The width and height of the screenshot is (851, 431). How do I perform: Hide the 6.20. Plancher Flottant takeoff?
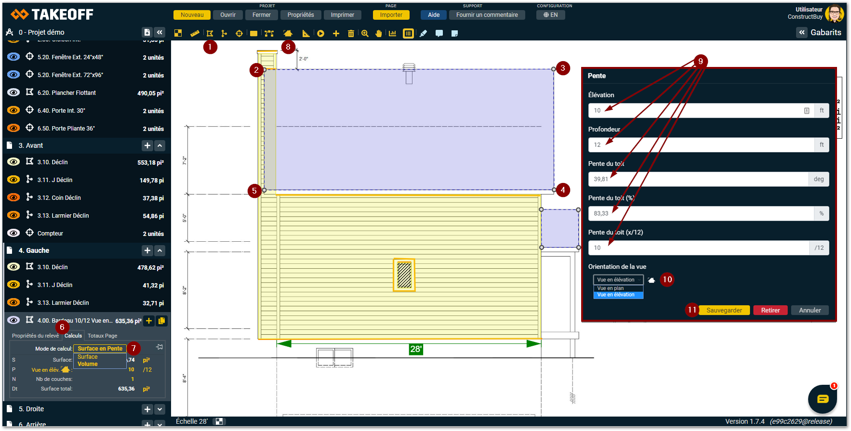[13, 92]
